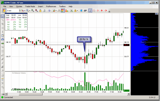Viewport: 160px width, 101px height.
Task: Select the star crosshair cursor icon
Action: (94, 11)
